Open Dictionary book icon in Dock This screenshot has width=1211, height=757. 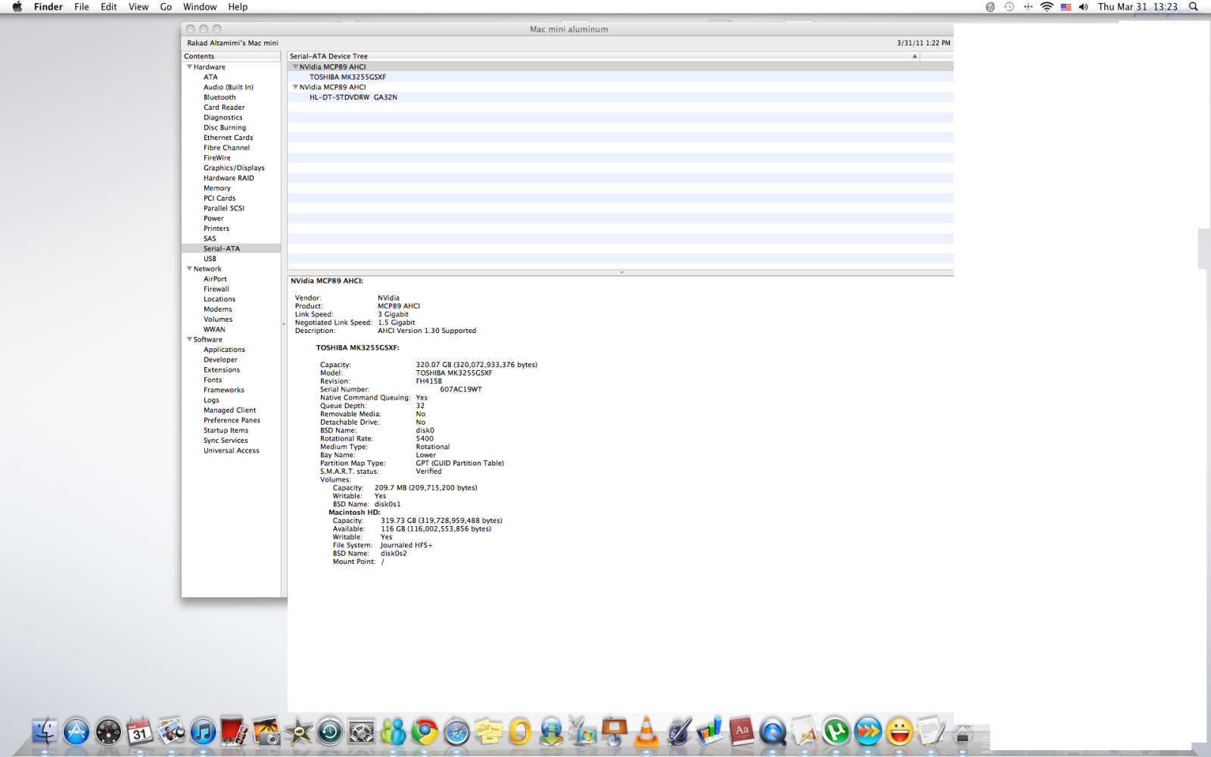pos(742,732)
